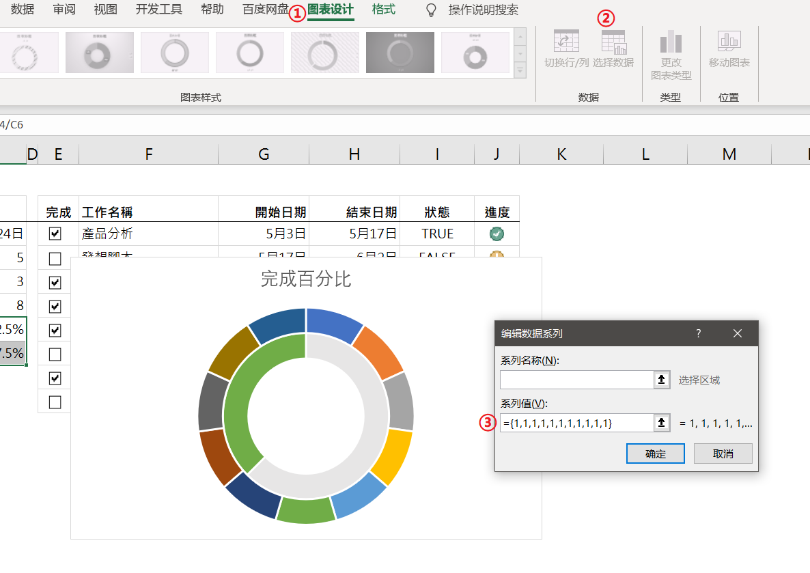Click 更改图表类型 (change chart type) icon
The height and width of the screenshot is (573, 810).
coord(671,42)
